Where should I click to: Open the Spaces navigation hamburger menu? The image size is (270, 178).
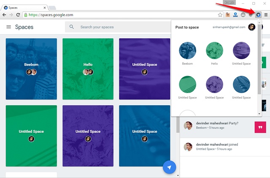pos(8,27)
